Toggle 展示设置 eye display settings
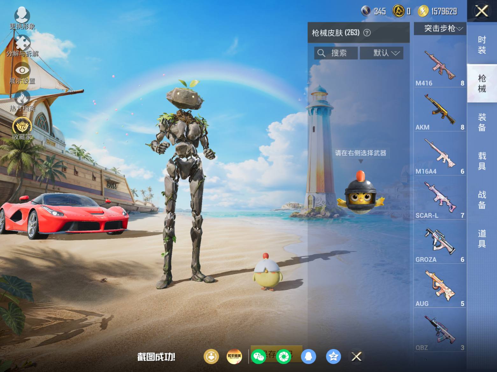The image size is (497, 372). pos(22,73)
